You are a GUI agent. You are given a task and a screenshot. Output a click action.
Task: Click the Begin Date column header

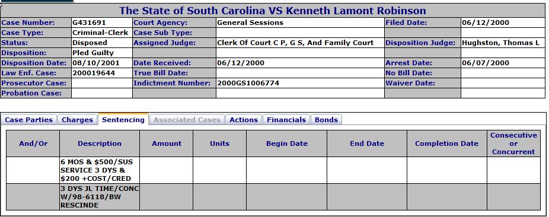point(286,143)
